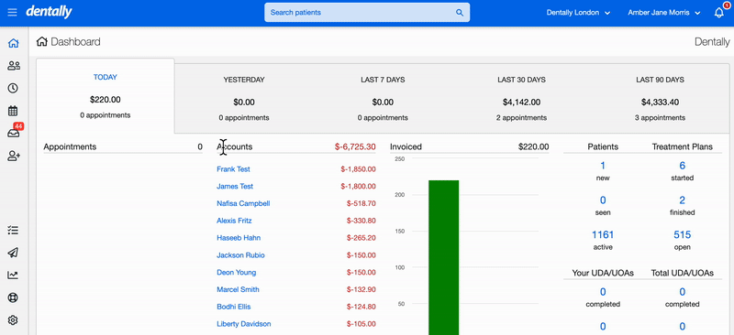Expand the Dentally London practice dropdown
The height and width of the screenshot is (335, 734).
click(578, 13)
